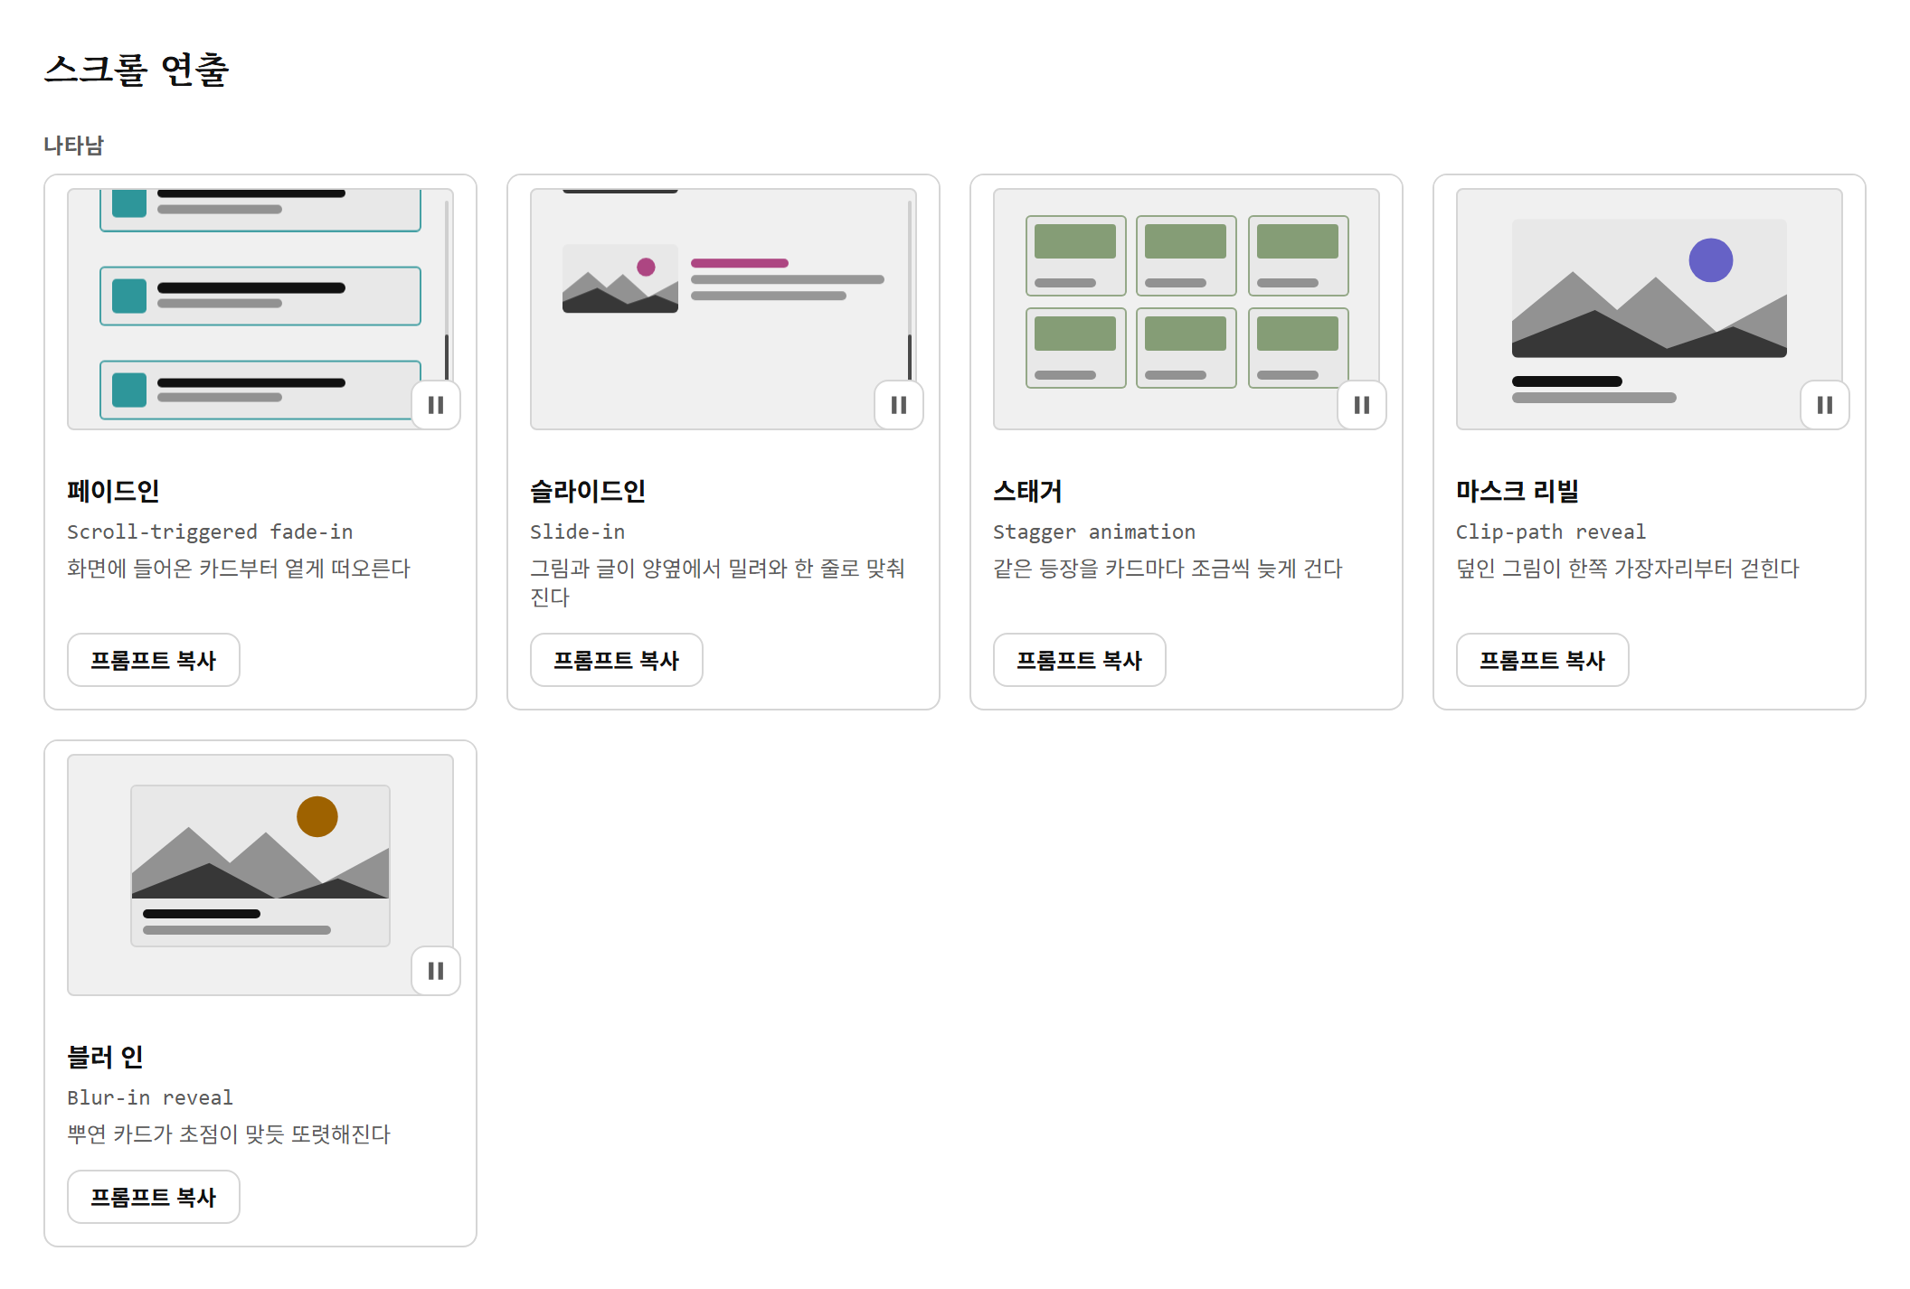Copy prompt for the 블러 인 card

click(x=154, y=1197)
